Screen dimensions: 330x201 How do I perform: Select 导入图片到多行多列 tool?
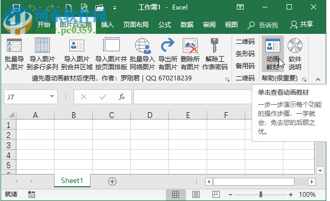click(x=42, y=54)
